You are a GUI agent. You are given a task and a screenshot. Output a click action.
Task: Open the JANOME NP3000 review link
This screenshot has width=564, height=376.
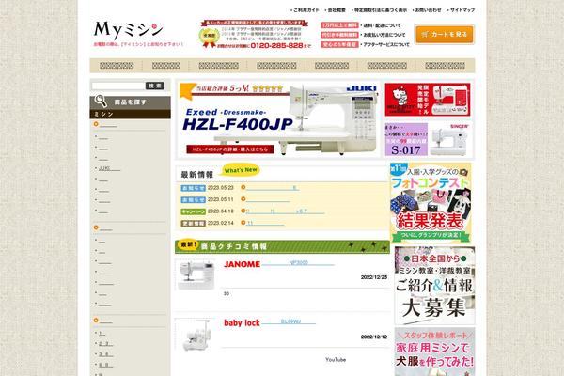click(x=298, y=263)
